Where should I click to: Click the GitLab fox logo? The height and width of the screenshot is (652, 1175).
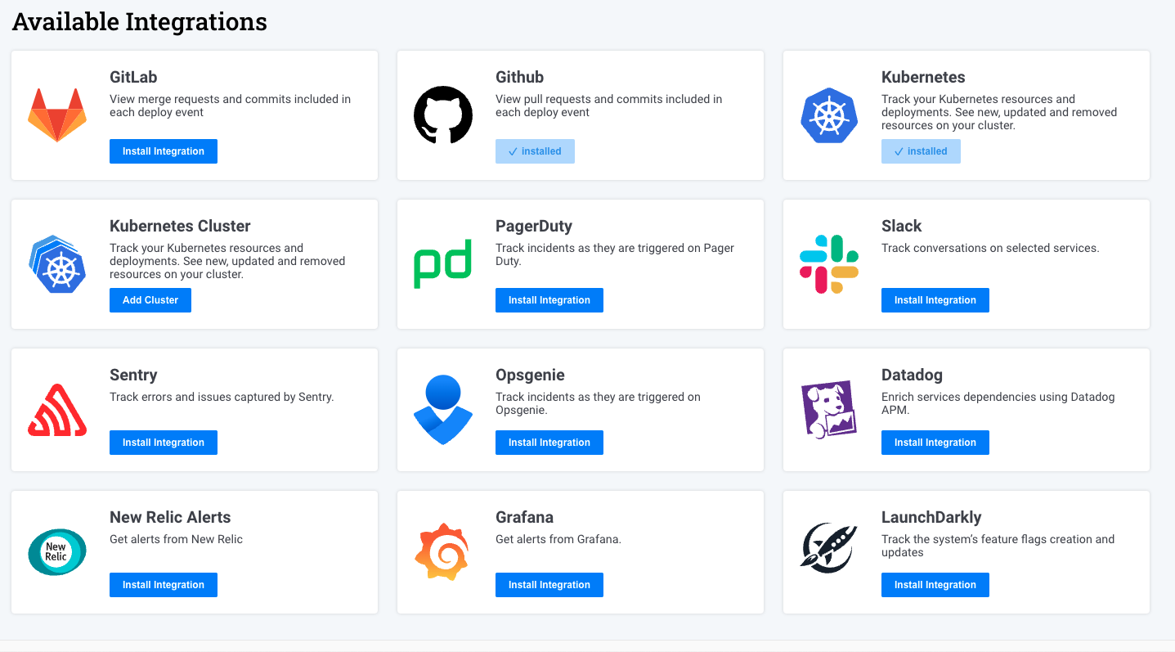coord(57,115)
